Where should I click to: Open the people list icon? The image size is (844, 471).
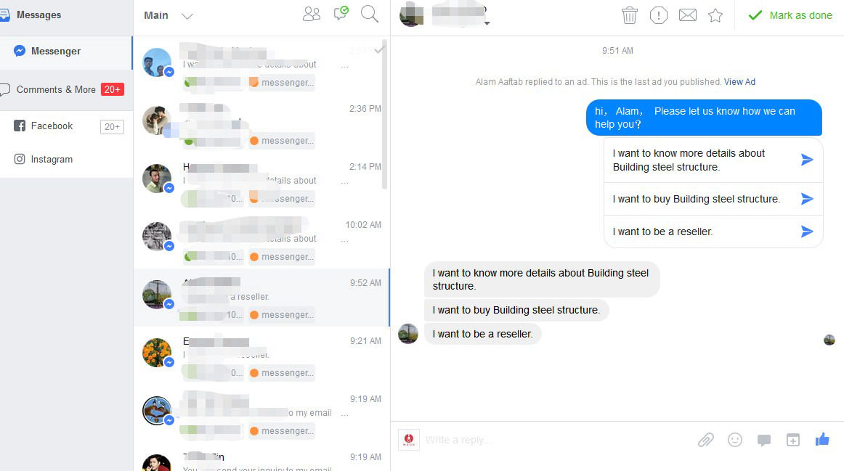pos(311,14)
